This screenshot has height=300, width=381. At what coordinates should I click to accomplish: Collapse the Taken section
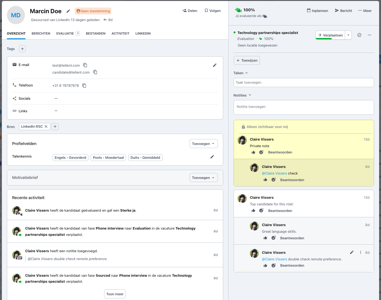click(x=246, y=73)
